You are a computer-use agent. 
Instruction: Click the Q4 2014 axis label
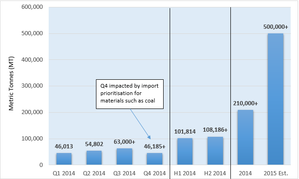155,173
